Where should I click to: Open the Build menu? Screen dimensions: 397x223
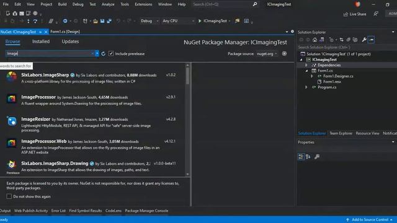pos(62,4)
